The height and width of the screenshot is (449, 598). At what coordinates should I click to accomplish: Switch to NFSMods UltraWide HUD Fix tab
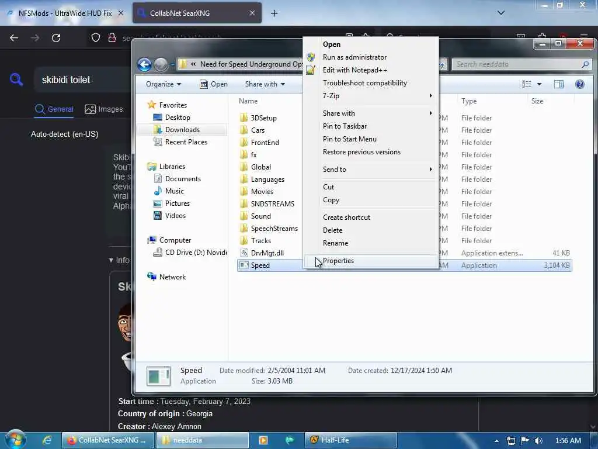[65, 13]
